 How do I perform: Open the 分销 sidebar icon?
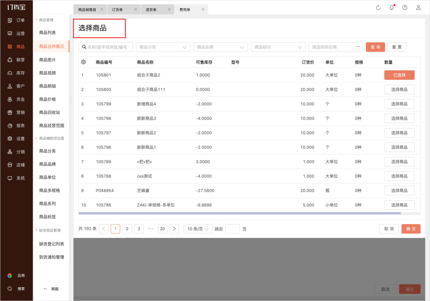point(10,152)
